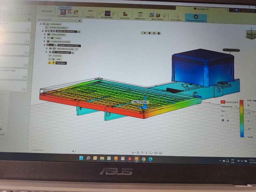The image size is (256, 192).
Task: Click the Administrar tool icon
Action: [140, 15]
